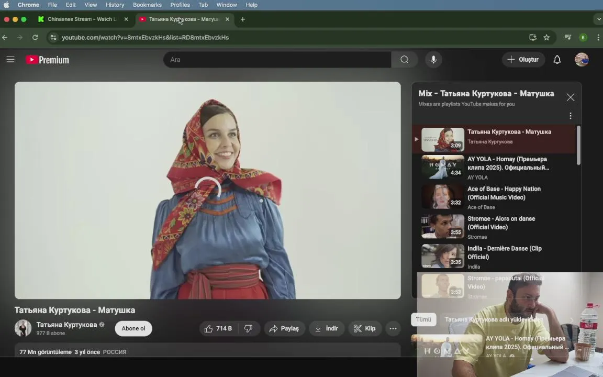Image resolution: width=603 pixels, height=377 pixels.
Task: Click the Mix playlist scrollbar
Action: 578,146
